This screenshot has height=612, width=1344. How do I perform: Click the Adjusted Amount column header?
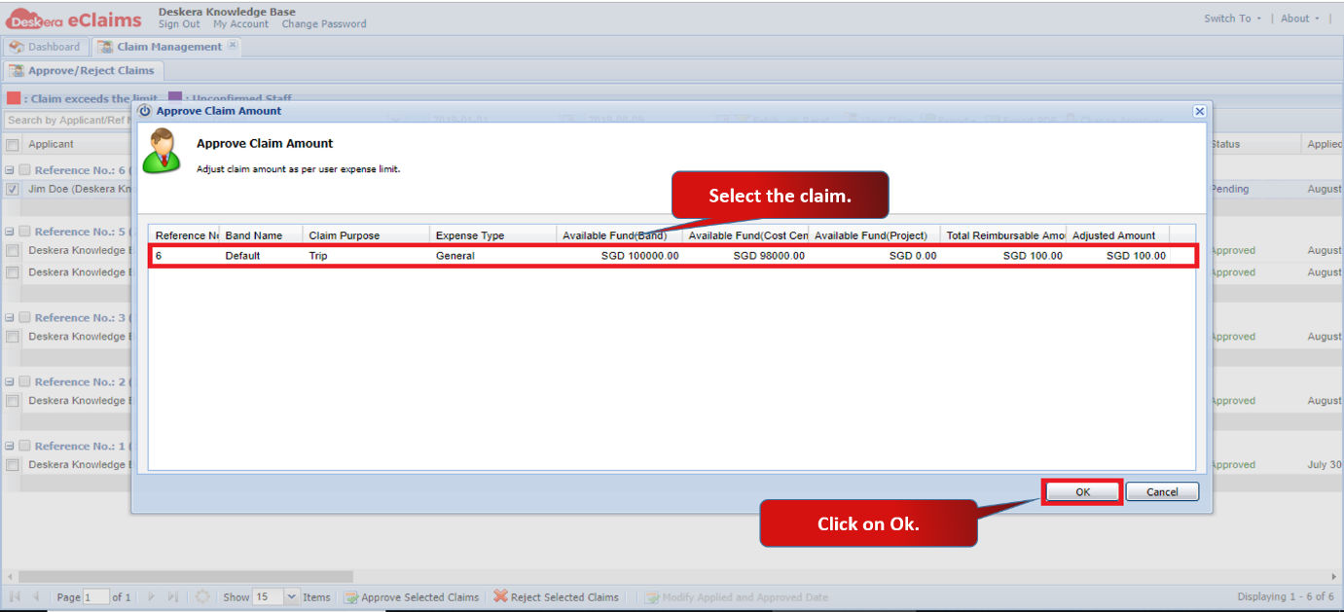click(1118, 235)
